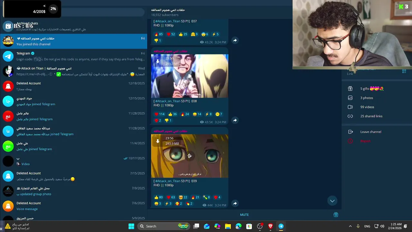412x232 pixels.
Task: Toggle the heart 63 reaction on E09
Action: click(171, 197)
